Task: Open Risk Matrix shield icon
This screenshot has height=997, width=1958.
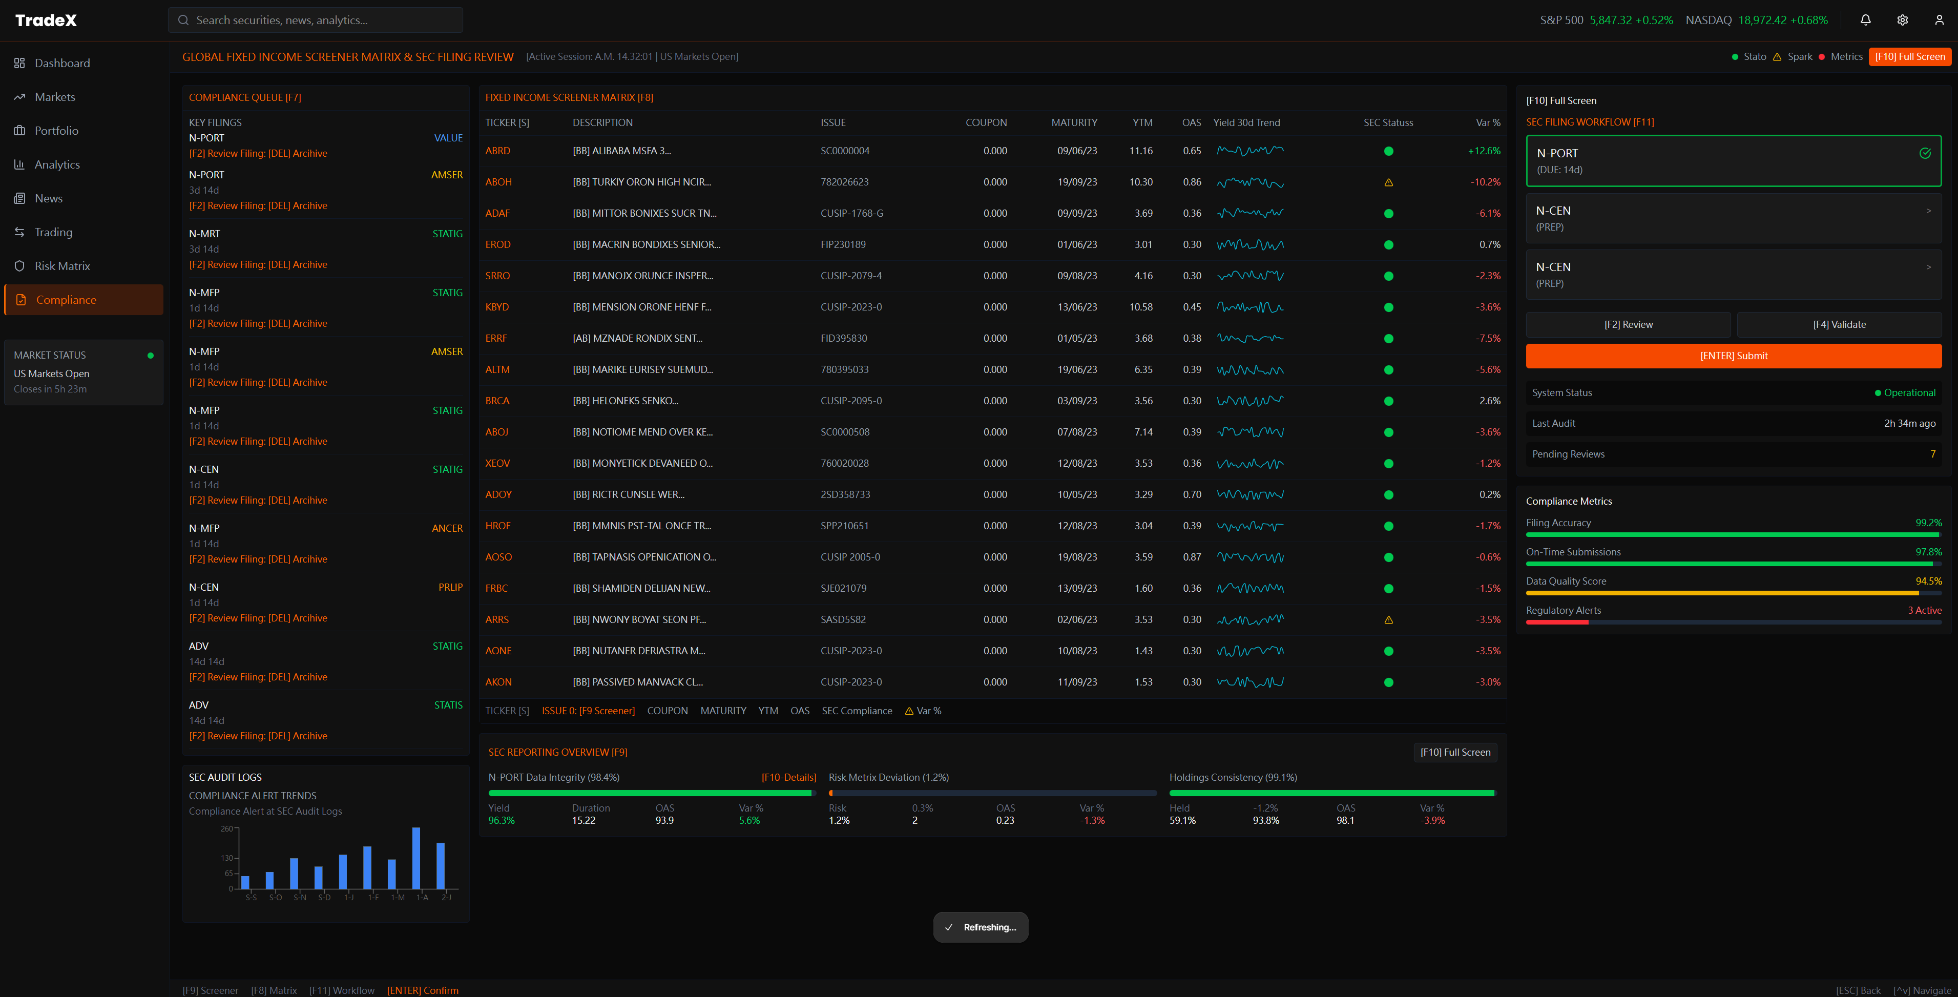Action: point(20,265)
